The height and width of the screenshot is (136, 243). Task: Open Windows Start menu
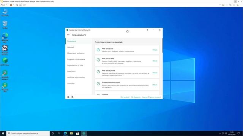coord(3,133)
